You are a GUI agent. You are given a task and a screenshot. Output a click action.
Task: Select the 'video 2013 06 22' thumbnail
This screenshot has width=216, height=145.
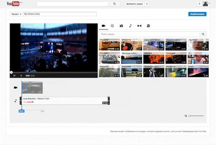coord(154,45)
